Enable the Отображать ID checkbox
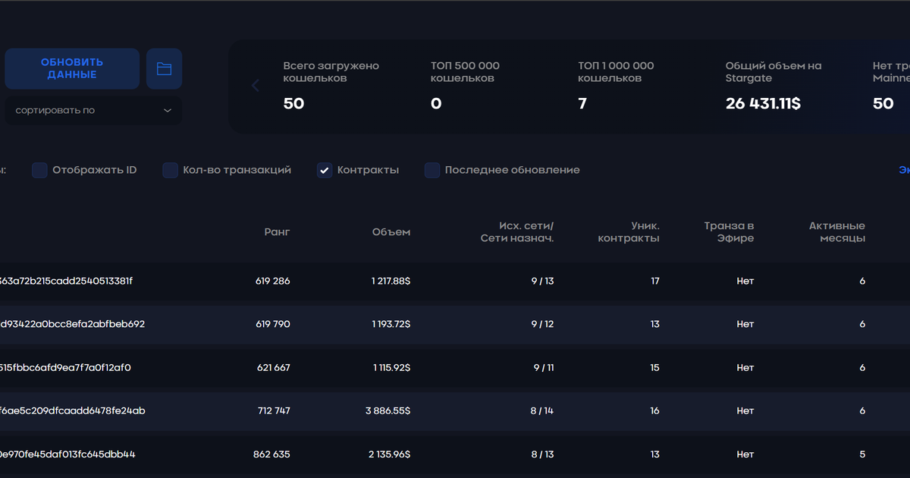The width and height of the screenshot is (910, 478). point(39,171)
